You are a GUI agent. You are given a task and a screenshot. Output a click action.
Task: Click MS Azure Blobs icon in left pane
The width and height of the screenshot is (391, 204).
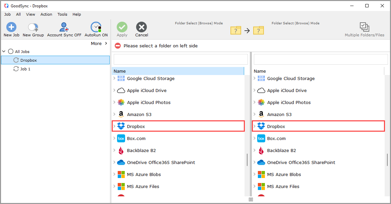[x=121, y=174]
